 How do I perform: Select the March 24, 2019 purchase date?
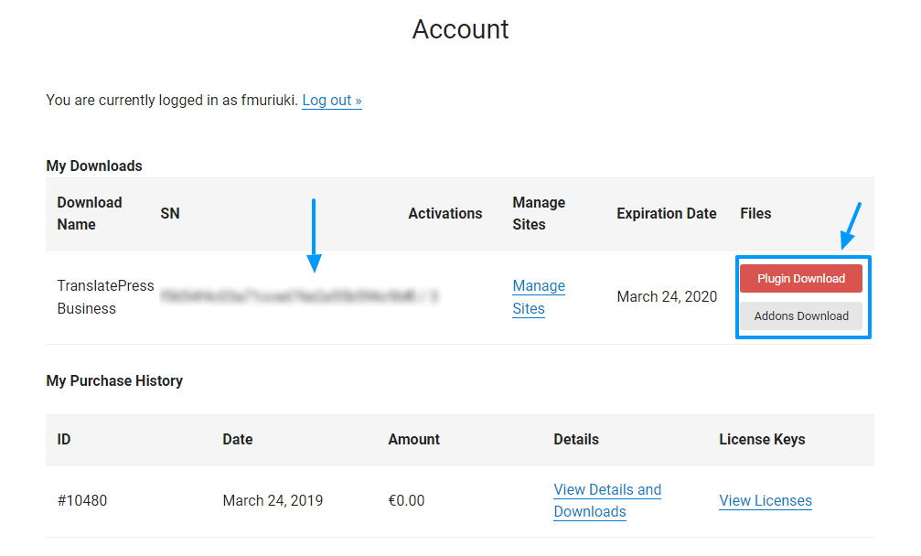coord(273,501)
